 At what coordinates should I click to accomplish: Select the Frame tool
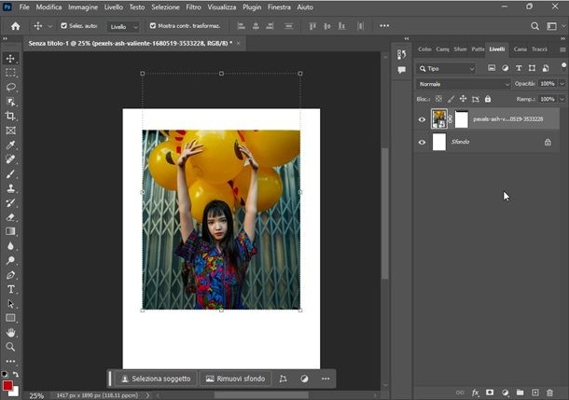pyautogui.click(x=10, y=131)
